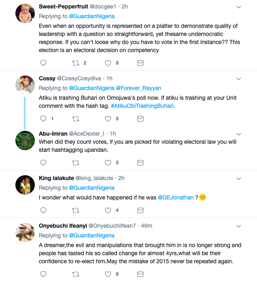Reply to Sweet-Pepperfruit's tweet
Screen dimensions: 257x281
point(43,63)
